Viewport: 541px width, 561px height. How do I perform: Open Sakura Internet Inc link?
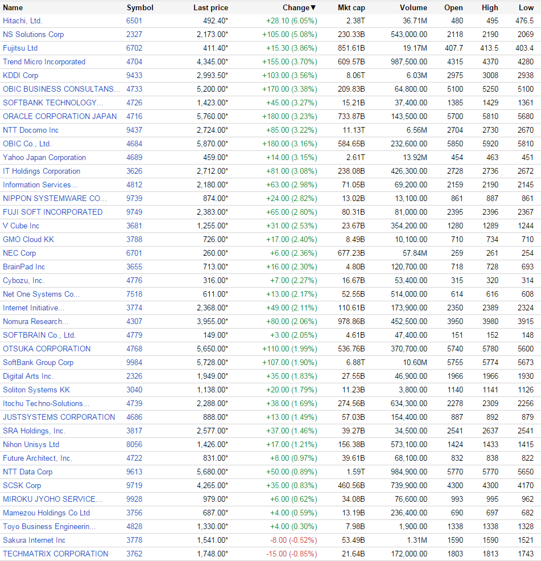(34, 540)
